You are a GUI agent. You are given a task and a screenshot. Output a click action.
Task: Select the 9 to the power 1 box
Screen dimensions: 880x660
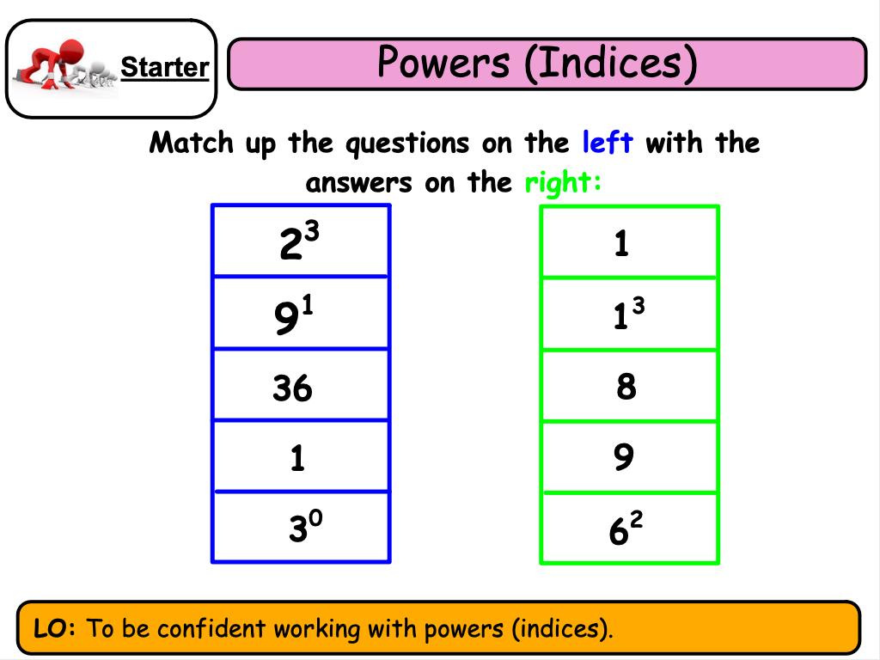[301, 314]
